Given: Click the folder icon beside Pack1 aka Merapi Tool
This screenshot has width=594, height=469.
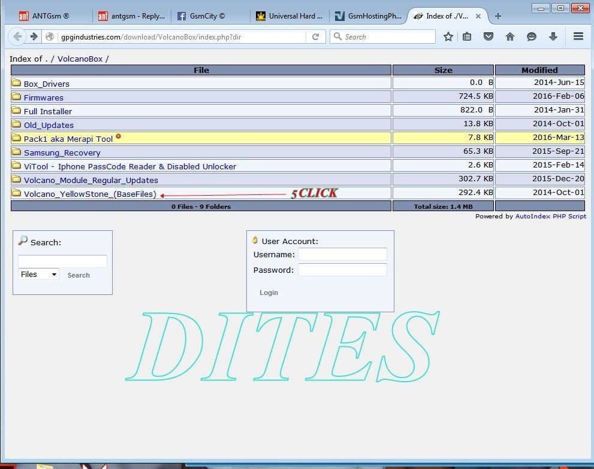Looking at the screenshot, I should coord(16,138).
